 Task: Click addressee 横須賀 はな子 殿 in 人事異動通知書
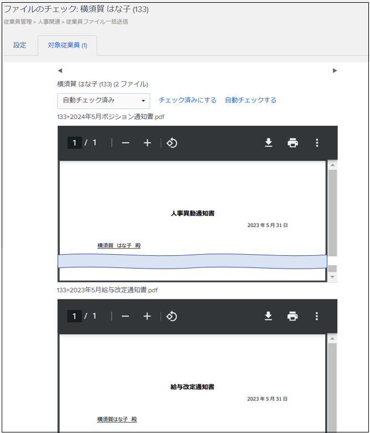pyautogui.click(x=119, y=245)
